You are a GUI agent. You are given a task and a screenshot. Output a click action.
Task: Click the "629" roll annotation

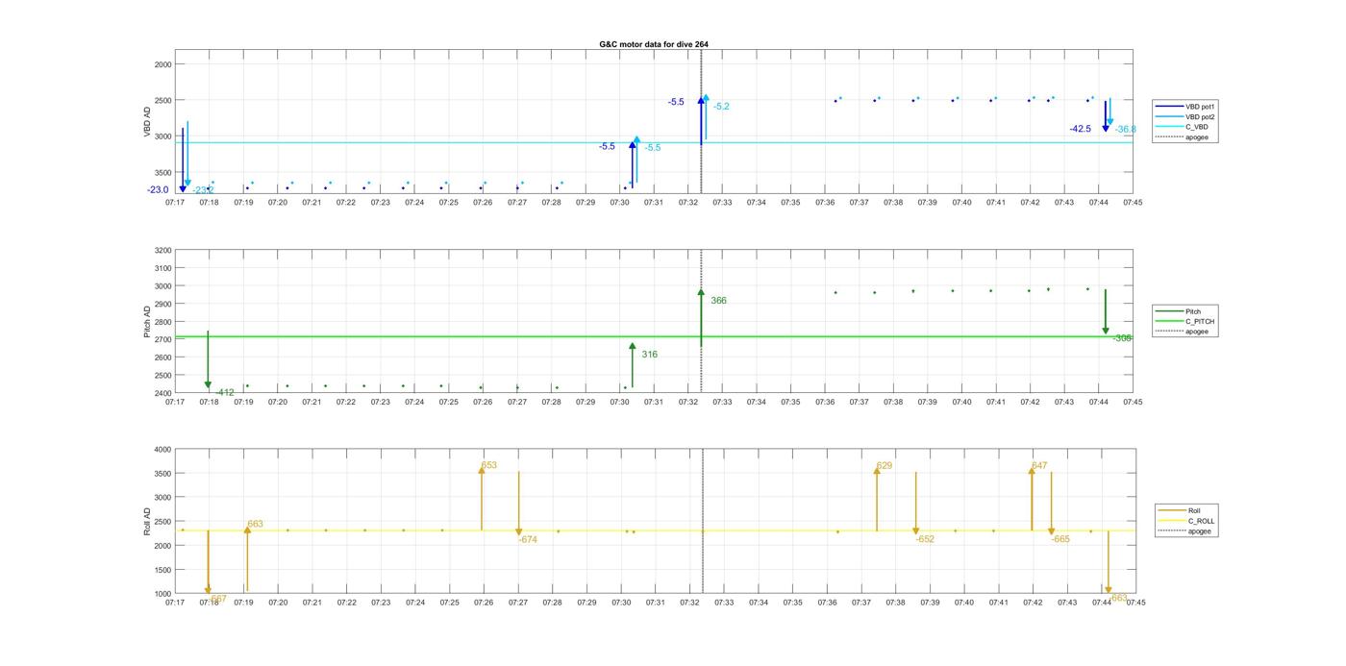885,465
